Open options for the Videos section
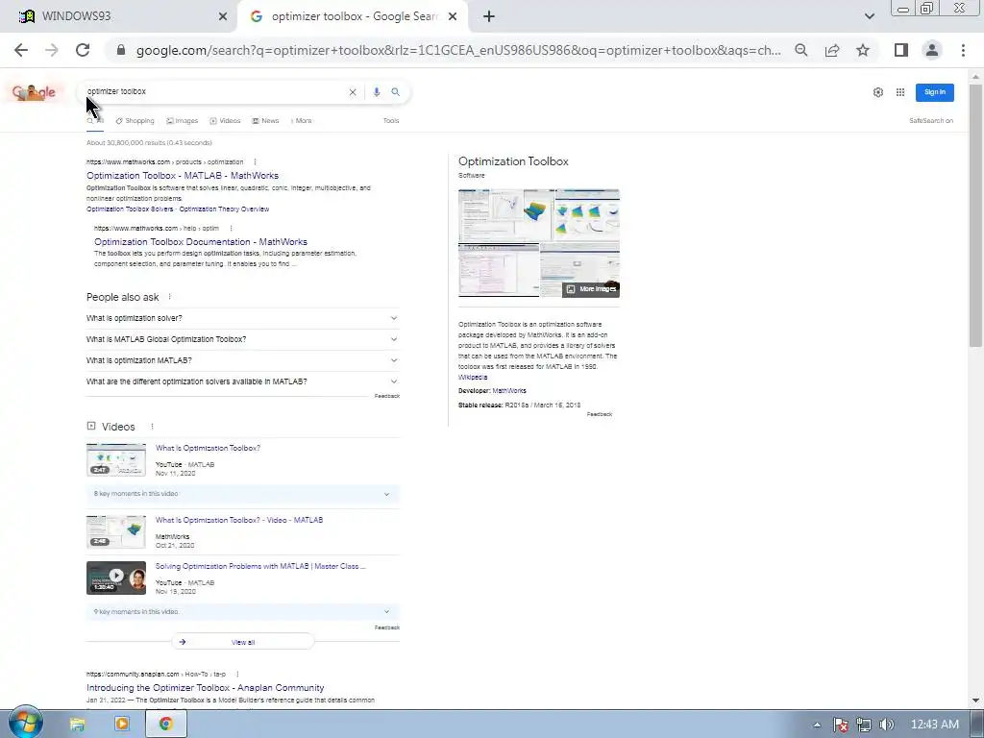 152,427
